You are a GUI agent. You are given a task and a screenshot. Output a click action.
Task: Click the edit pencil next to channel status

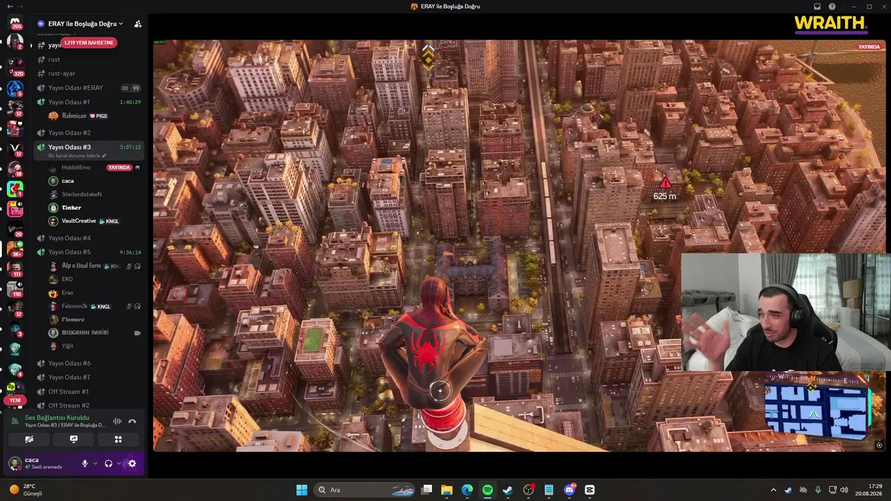104,156
